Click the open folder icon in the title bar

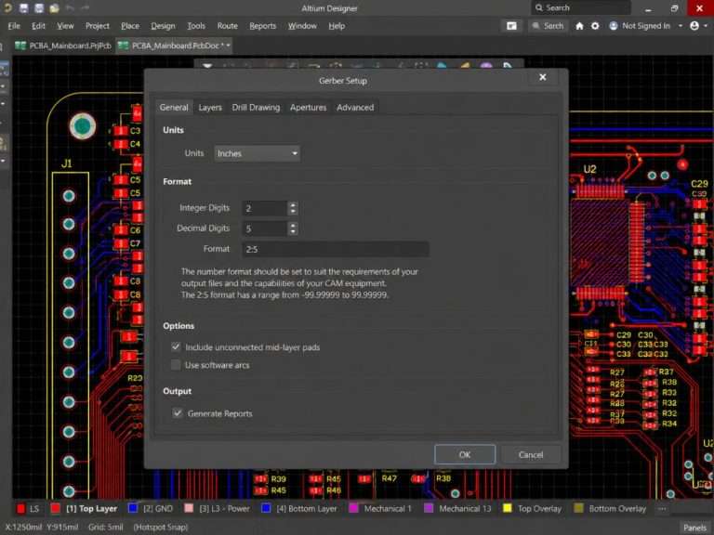(54, 7)
